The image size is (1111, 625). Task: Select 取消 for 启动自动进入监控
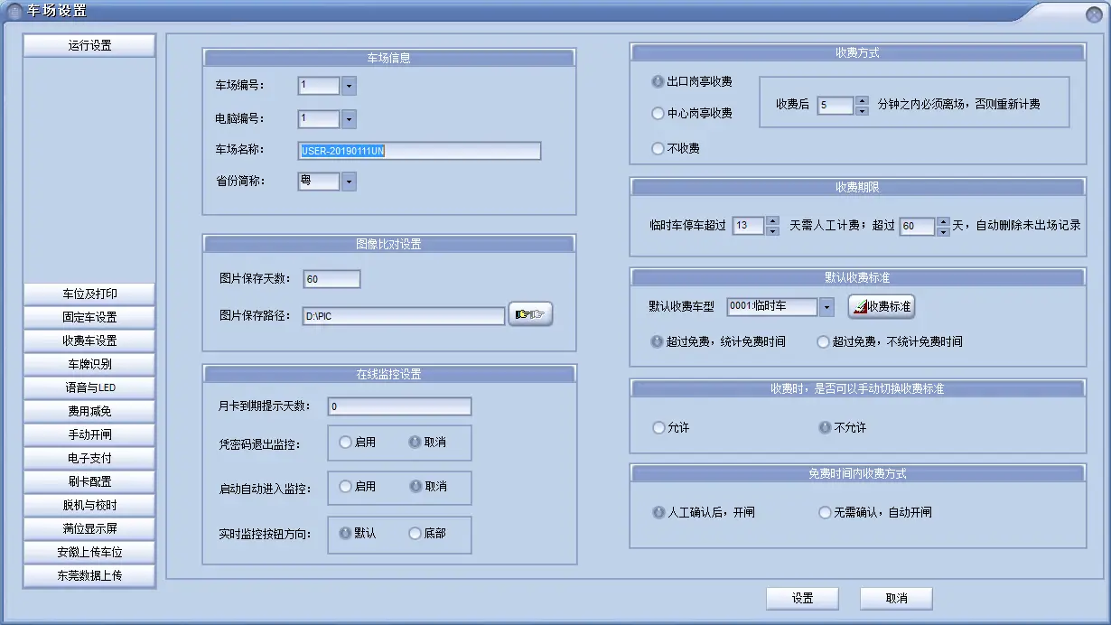tap(415, 488)
